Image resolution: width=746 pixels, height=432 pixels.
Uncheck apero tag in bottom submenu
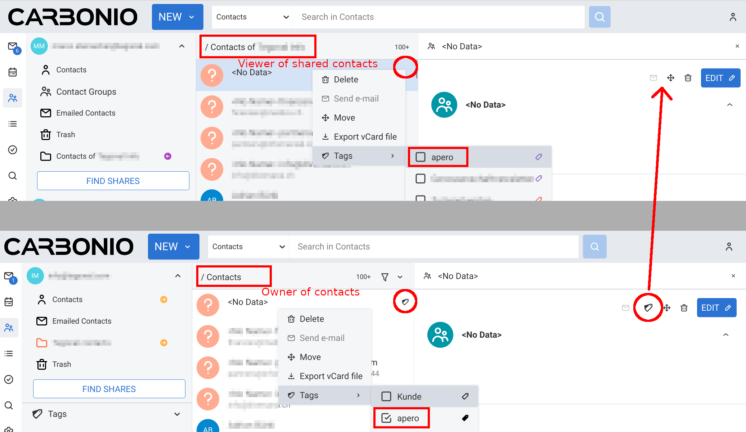tap(386, 418)
